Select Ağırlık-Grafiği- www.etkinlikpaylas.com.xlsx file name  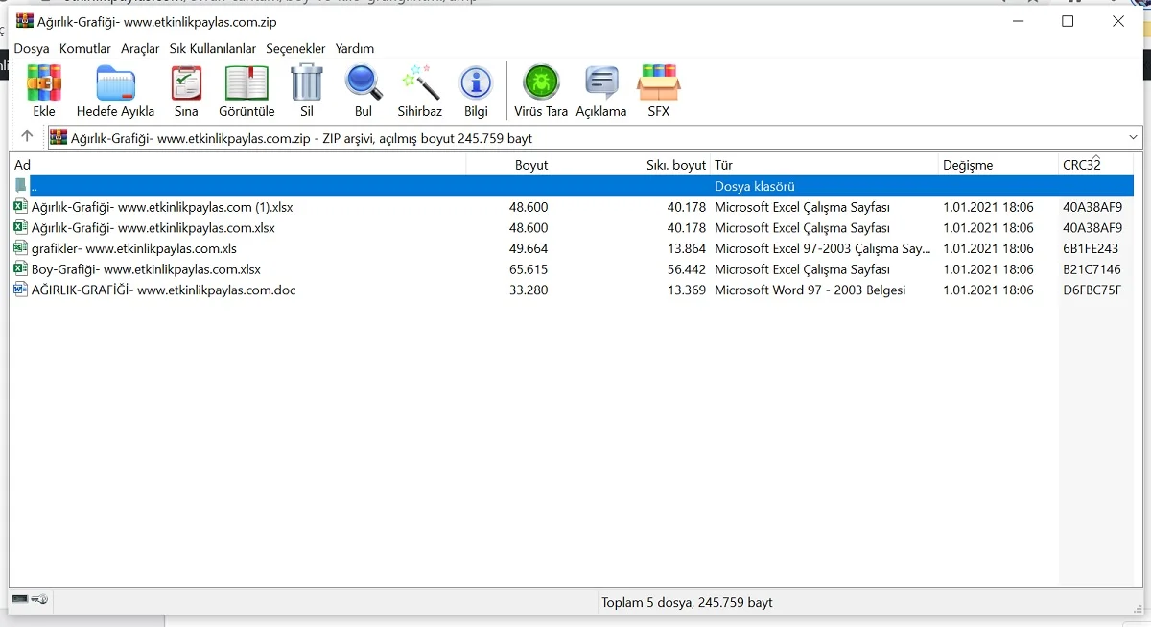tap(153, 228)
